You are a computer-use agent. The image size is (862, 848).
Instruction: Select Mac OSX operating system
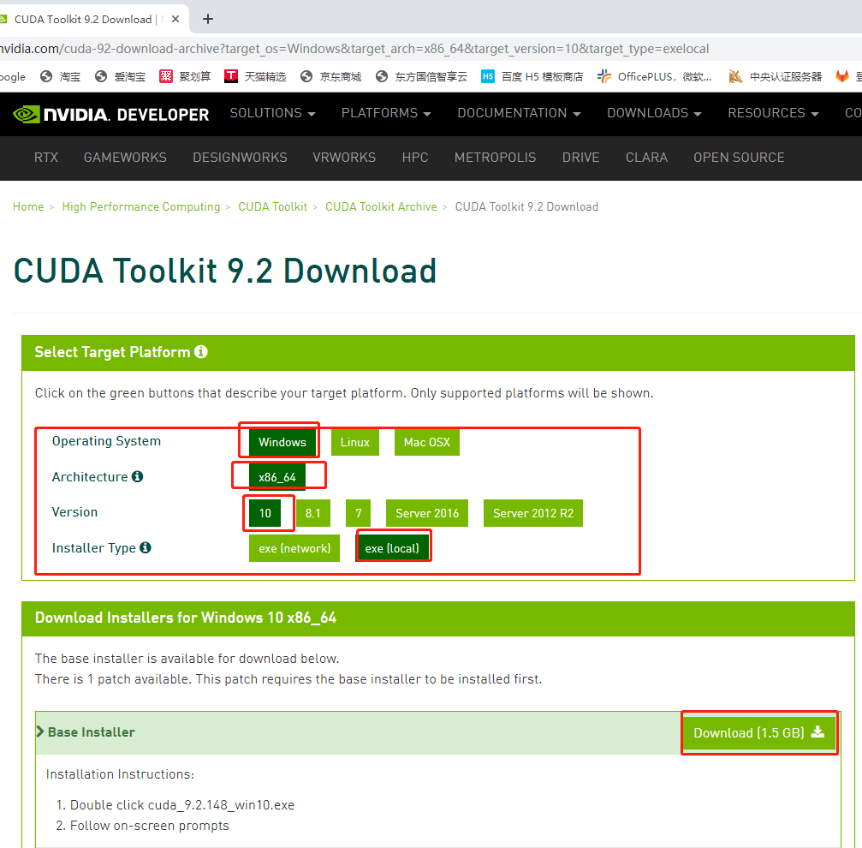(426, 442)
